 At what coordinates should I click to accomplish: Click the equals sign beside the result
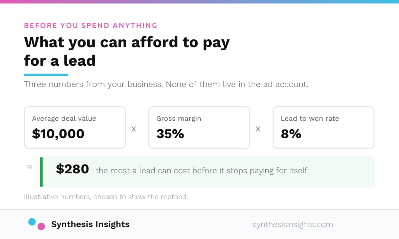[x=30, y=167]
